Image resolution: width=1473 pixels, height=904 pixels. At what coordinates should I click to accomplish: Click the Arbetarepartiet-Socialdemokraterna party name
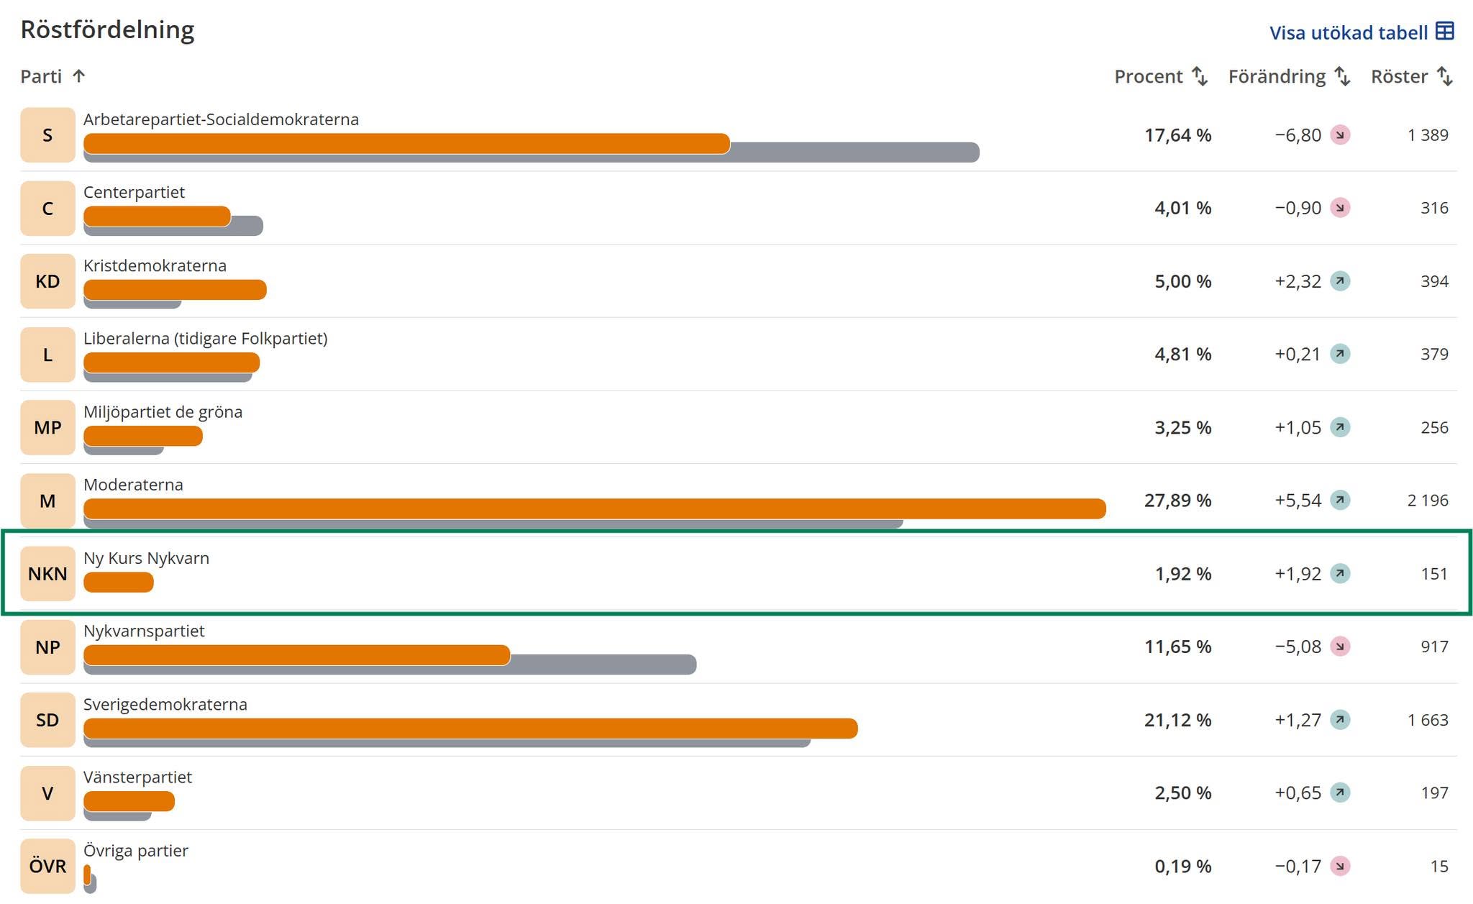click(221, 119)
